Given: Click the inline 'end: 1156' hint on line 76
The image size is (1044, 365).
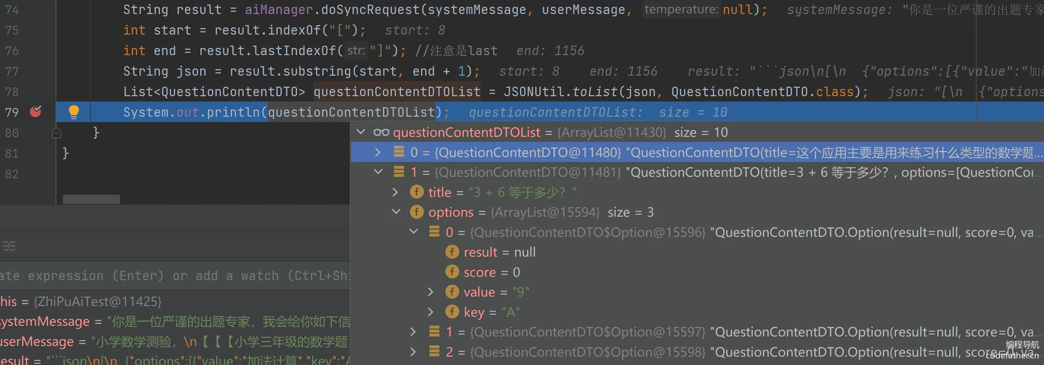Looking at the screenshot, I should coord(551,51).
